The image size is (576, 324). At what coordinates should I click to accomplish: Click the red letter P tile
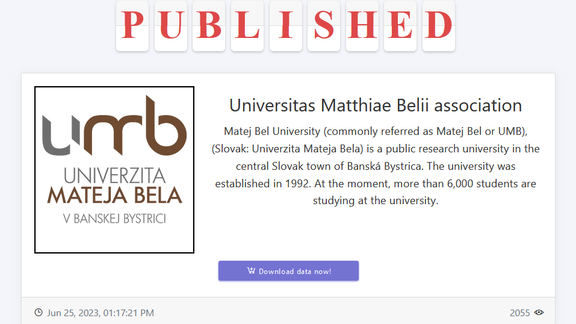click(132, 26)
